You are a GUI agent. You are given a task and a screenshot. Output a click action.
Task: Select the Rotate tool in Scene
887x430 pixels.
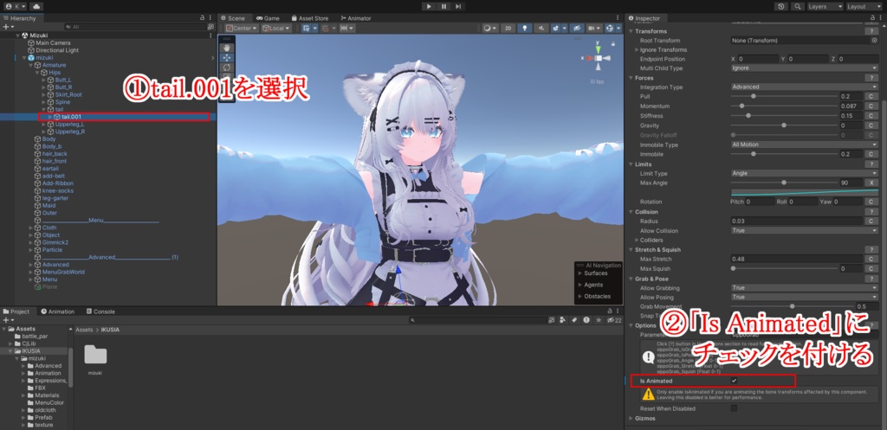click(x=228, y=67)
